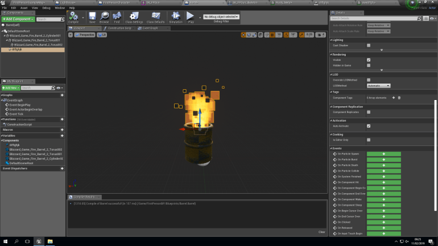This screenshot has width=438, height=246.
Task: Toggle the Auto Activate checkbox
Action: (x=369, y=126)
